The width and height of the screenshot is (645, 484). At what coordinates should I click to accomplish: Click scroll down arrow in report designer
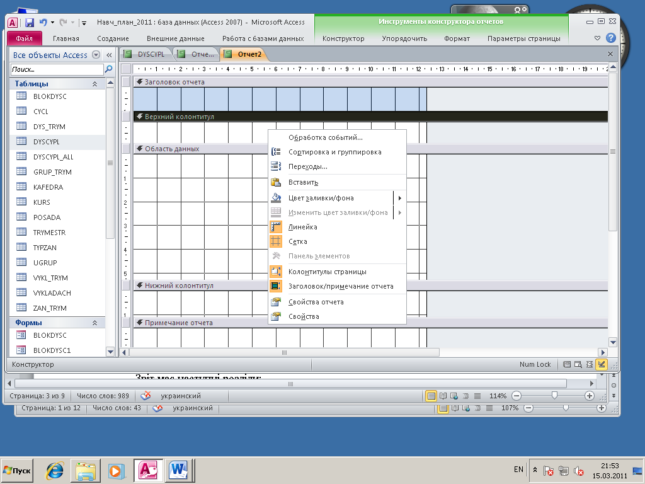pyautogui.click(x=613, y=342)
